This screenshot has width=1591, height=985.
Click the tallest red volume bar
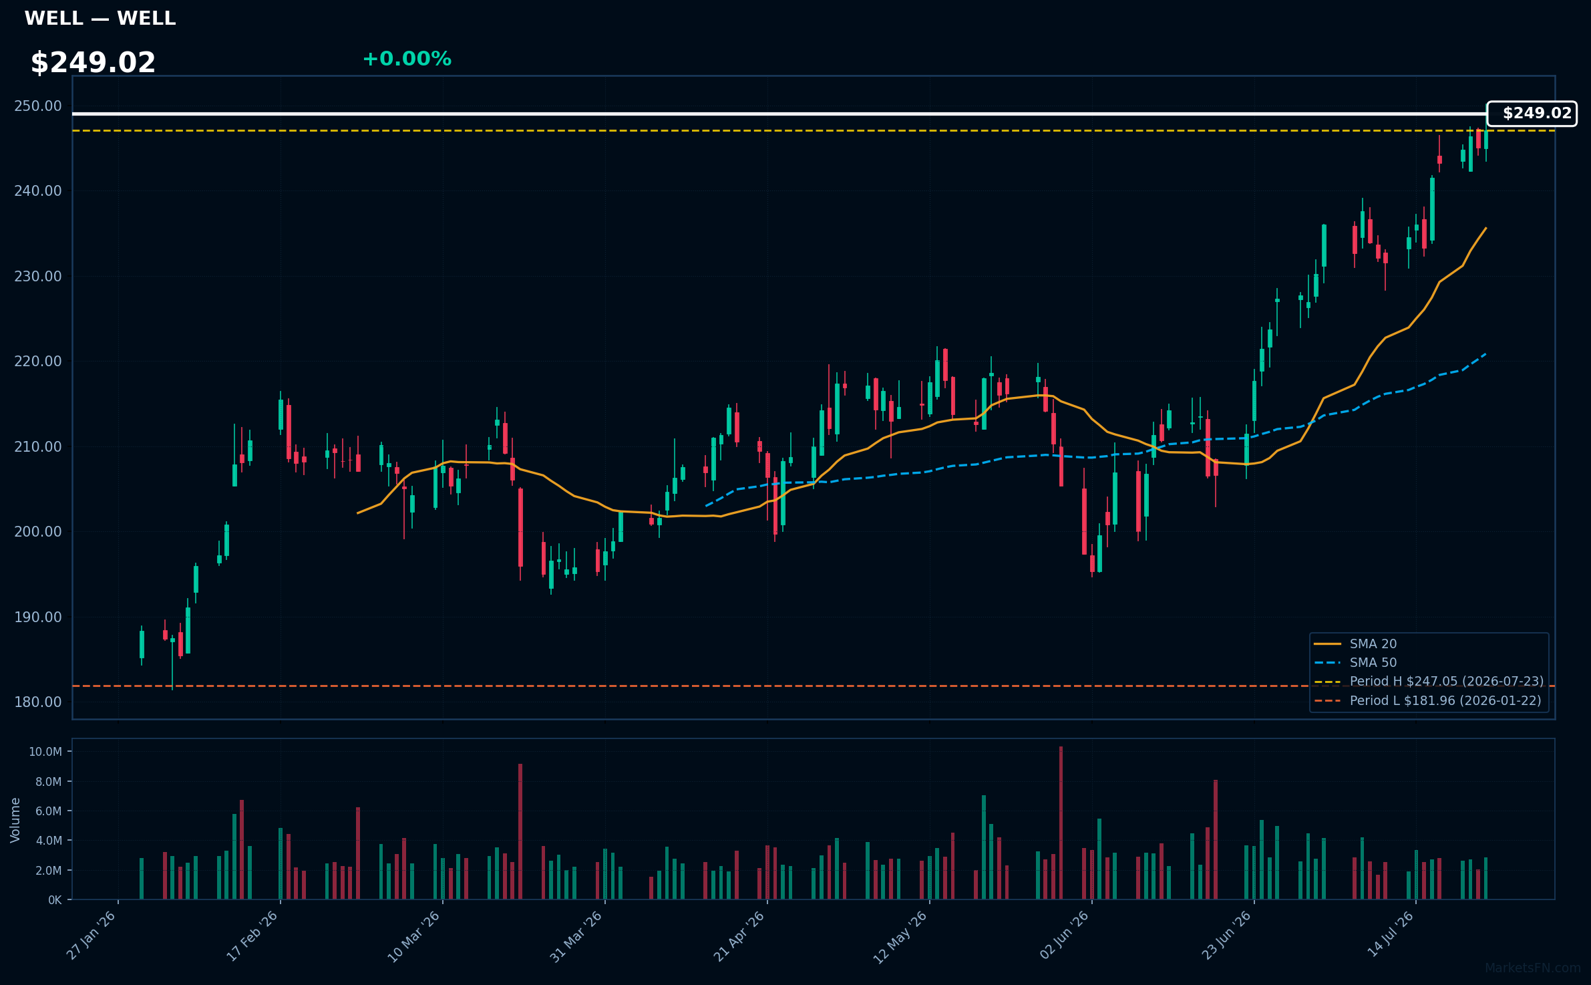coord(1061,823)
